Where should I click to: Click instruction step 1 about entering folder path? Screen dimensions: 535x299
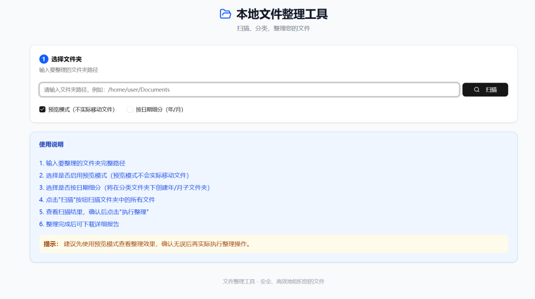[82, 163]
